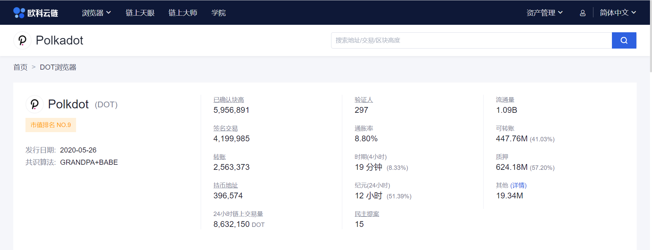Open the user account icon
Viewport: 652px width, 250px height.
click(582, 13)
